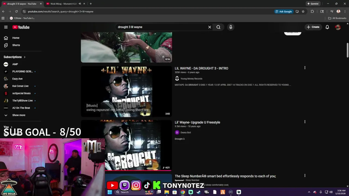Click the page vertical scrollbar
The width and height of the screenshot is (349, 196).
348,50
